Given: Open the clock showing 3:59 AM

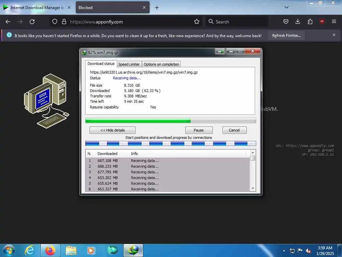Looking at the screenshot, I should 325,251.
